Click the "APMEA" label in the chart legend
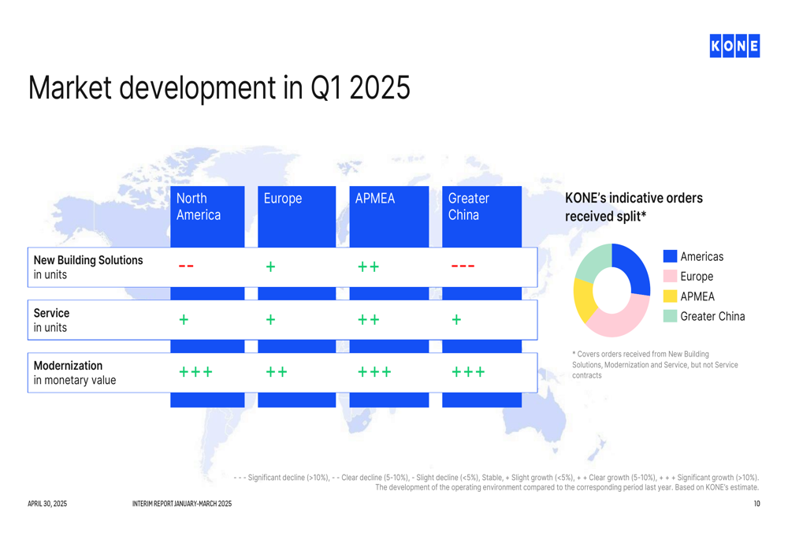This screenshot has width=788, height=540. click(697, 296)
